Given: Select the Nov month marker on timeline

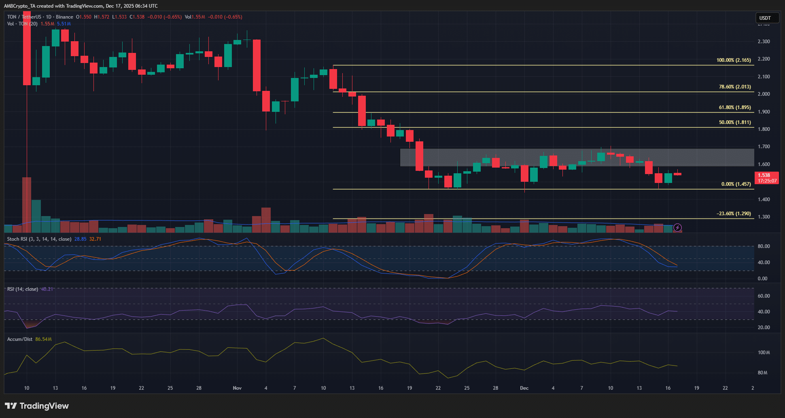Looking at the screenshot, I should coord(237,388).
